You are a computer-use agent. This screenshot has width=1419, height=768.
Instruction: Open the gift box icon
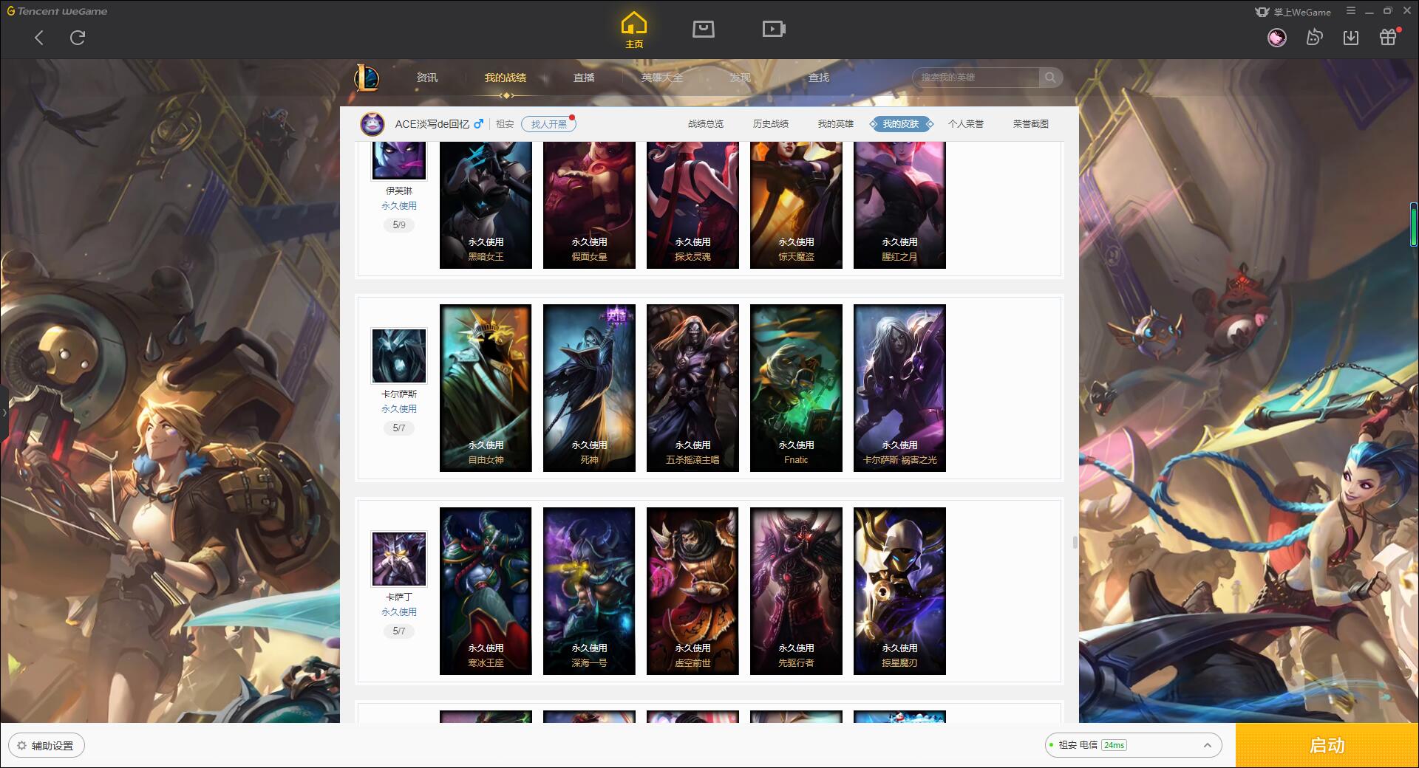(1388, 38)
